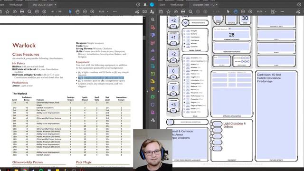
Task: Close the SRD-OGL_V1.1.pdf tab
Action: pos(55,4)
